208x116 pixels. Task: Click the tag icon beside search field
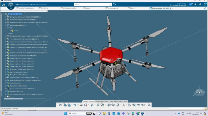pos(114,4)
